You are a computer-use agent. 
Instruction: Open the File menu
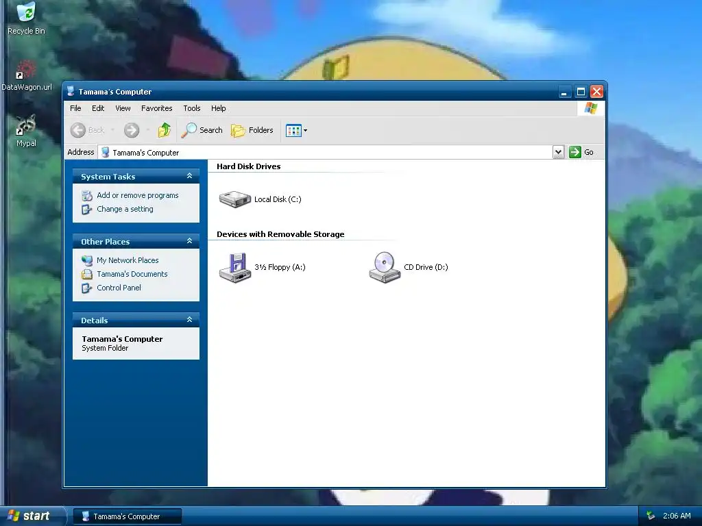click(x=75, y=108)
